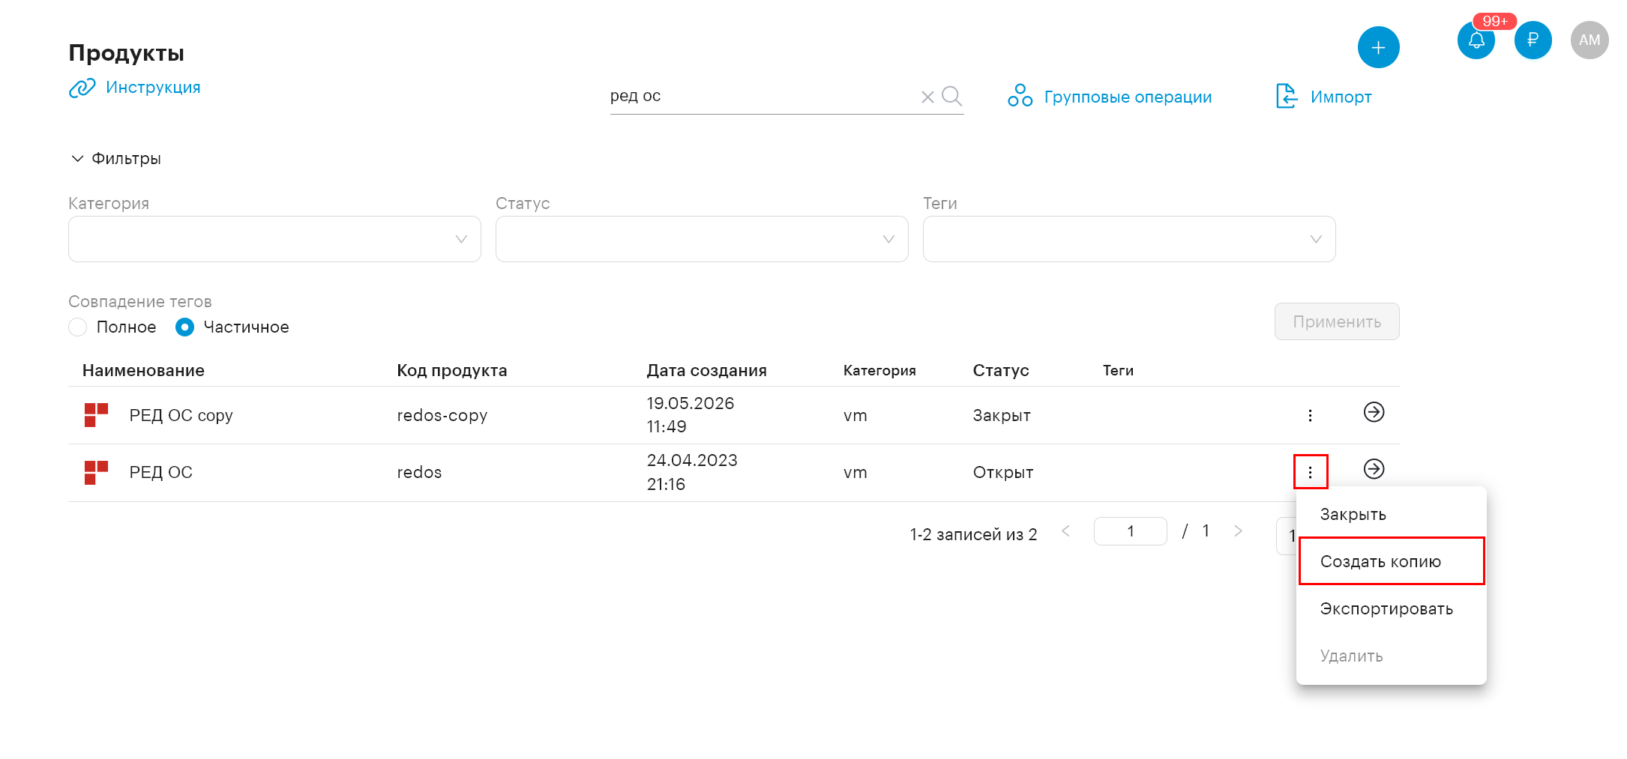
Task: Click the Group operations icon
Action: point(1020,96)
